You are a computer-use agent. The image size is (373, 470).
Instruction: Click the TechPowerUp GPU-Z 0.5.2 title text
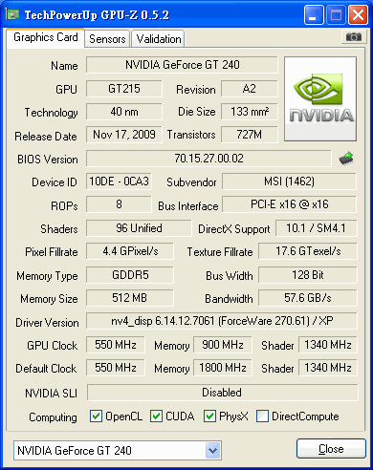(x=97, y=15)
